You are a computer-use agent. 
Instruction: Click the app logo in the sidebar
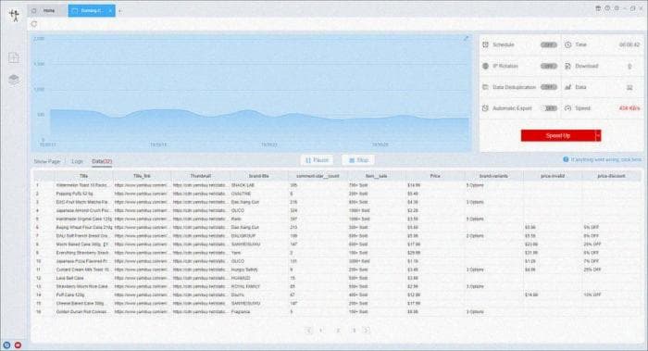click(15, 16)
